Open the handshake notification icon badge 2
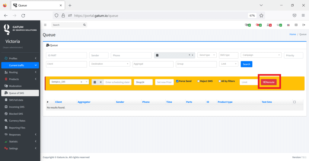Image resolution: width=309 pixels, height=161 pixels. tap(279, 25)
